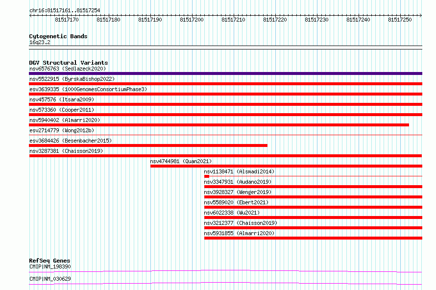Click the magenta line of CMIP|NM_030629
The height and width of the screenshot is (290, 436).
(x=225, y=283)
